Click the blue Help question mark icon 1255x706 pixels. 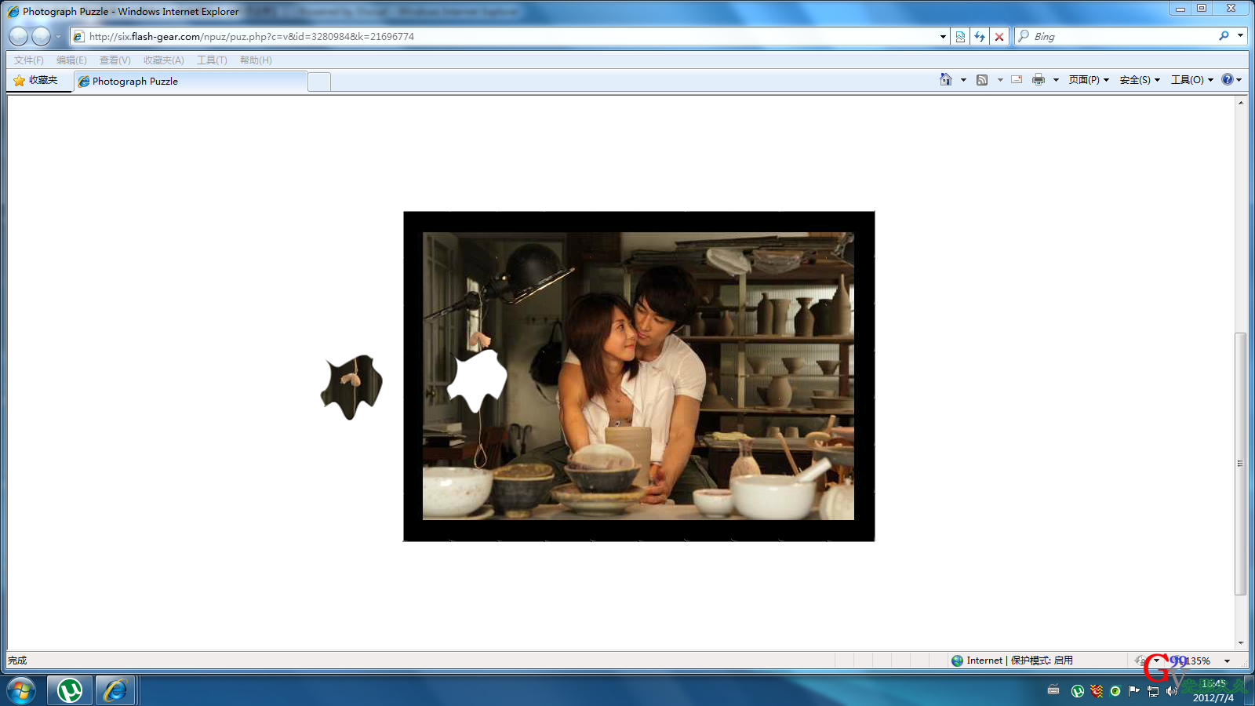tap(1228, 80)
